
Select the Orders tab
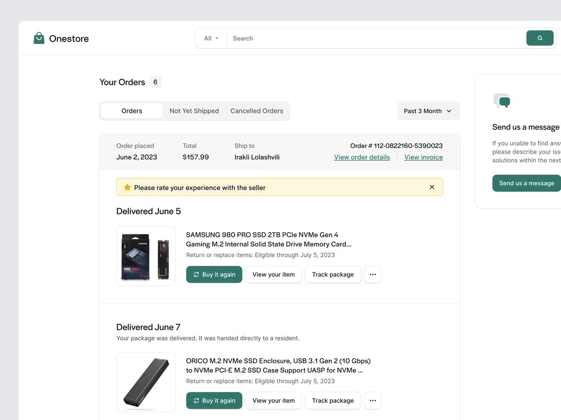pyautogui.click(x=132, y=111)
